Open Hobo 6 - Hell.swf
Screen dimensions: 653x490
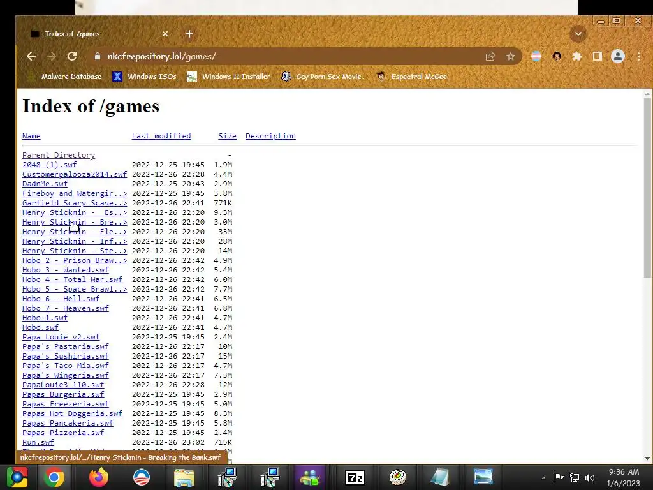pyautogui.click(x=61, y=299)
